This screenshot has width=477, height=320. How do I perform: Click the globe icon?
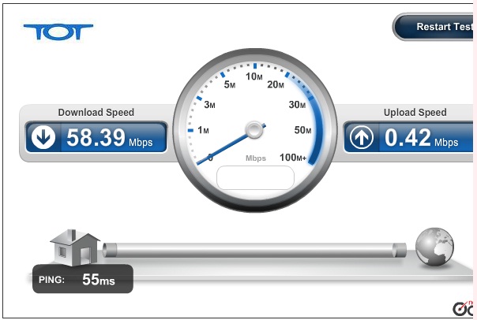click(x=434, y=247)
